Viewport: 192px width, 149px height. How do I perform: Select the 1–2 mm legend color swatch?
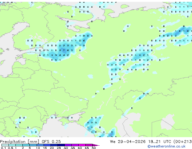[x=19, y=145]
